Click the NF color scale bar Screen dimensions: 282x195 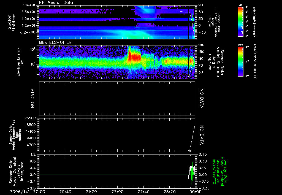pos(240,21)
